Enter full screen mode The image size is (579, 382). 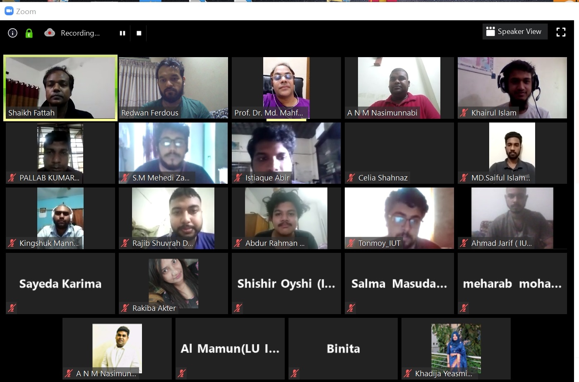tap(561, 32)
